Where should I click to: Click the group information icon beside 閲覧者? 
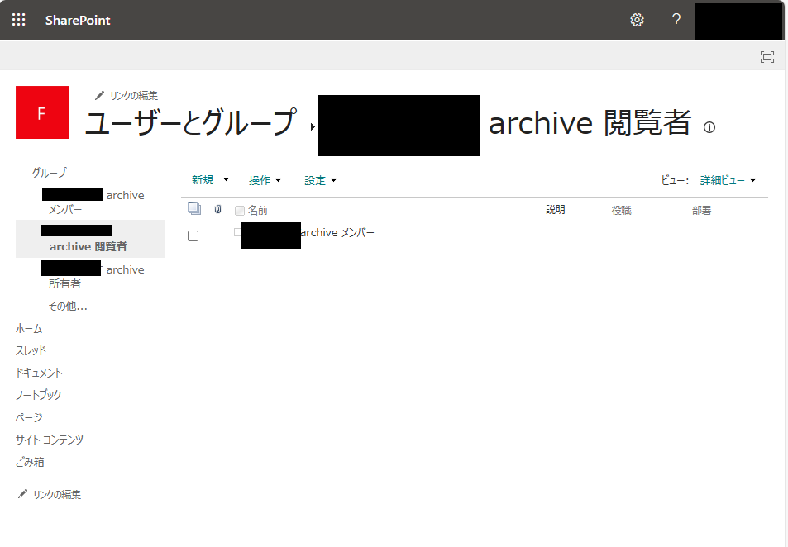pyautogui.click(x=709, y=127)
